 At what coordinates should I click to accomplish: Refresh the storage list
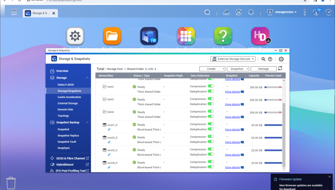pyautogui.click(x=280, y=68)
